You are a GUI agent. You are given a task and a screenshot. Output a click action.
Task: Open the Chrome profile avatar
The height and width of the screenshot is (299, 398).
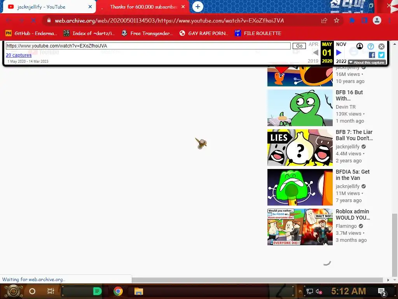[x=377, y=20]
